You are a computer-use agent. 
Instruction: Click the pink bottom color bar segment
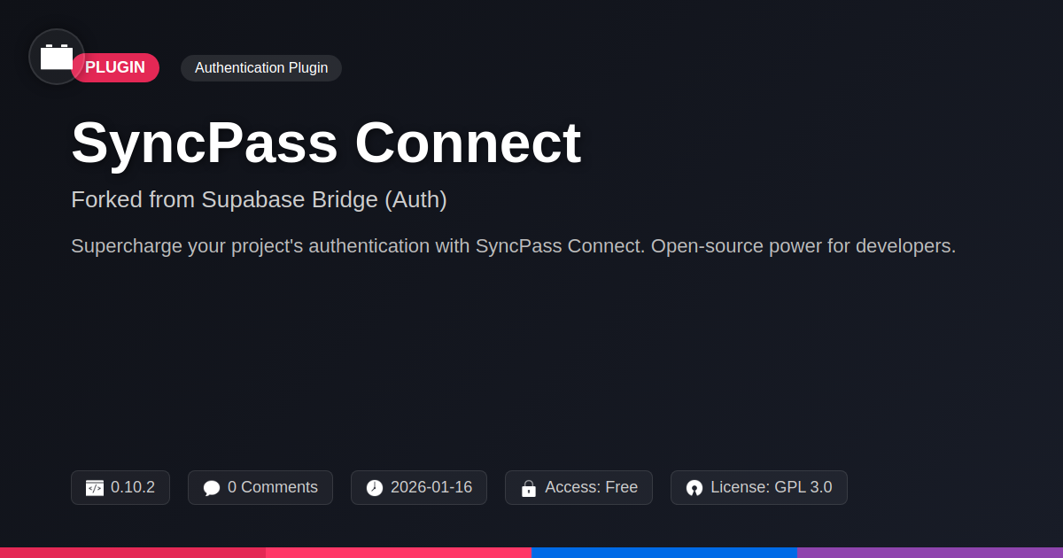[399, 553]
